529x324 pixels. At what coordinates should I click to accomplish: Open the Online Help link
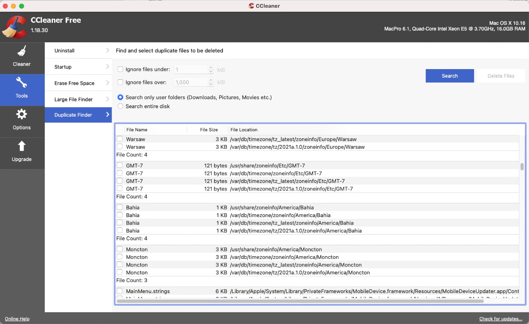click(x=17, y=319)
